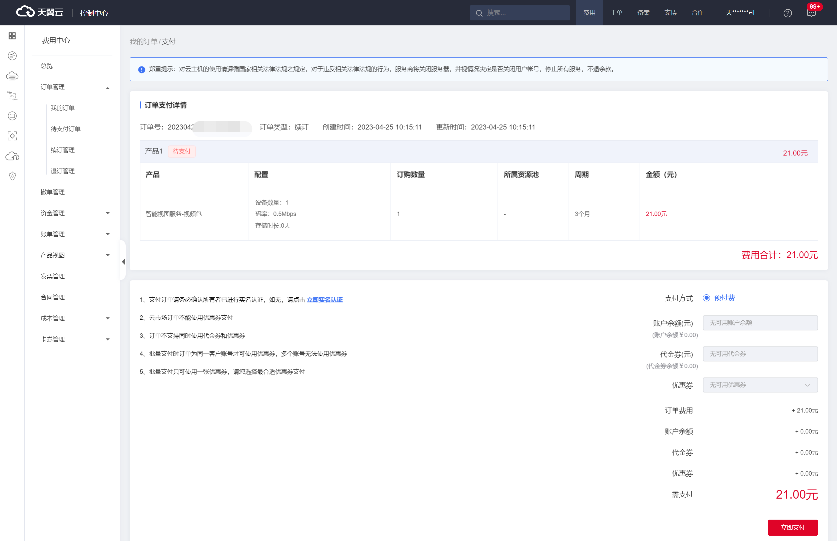Open the VPC network icon
Image resolution: width=837 pixels, height=541 pixels.
12,95
